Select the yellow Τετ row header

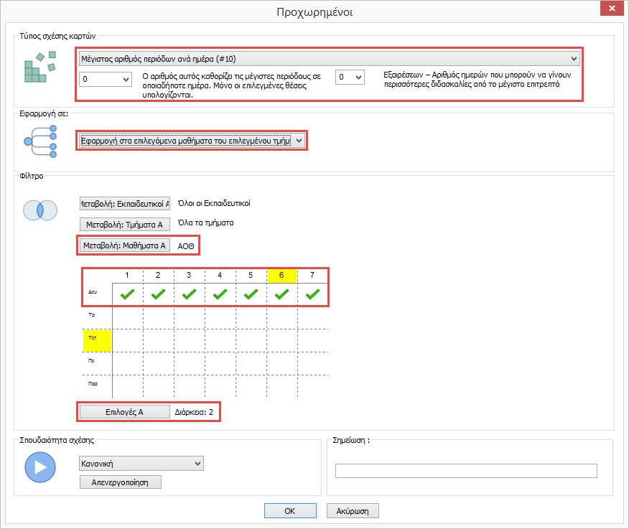[x=97, y=340]
